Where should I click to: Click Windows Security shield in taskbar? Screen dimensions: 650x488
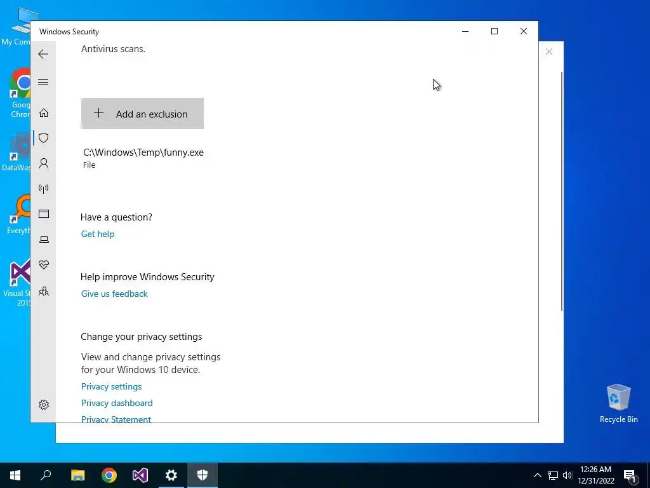pyautogui.click(x=202, y=475)
